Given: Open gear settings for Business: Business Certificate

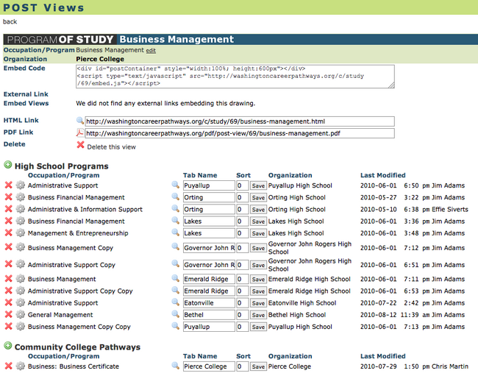Looking at the screenshot, I should pos(21,366).
